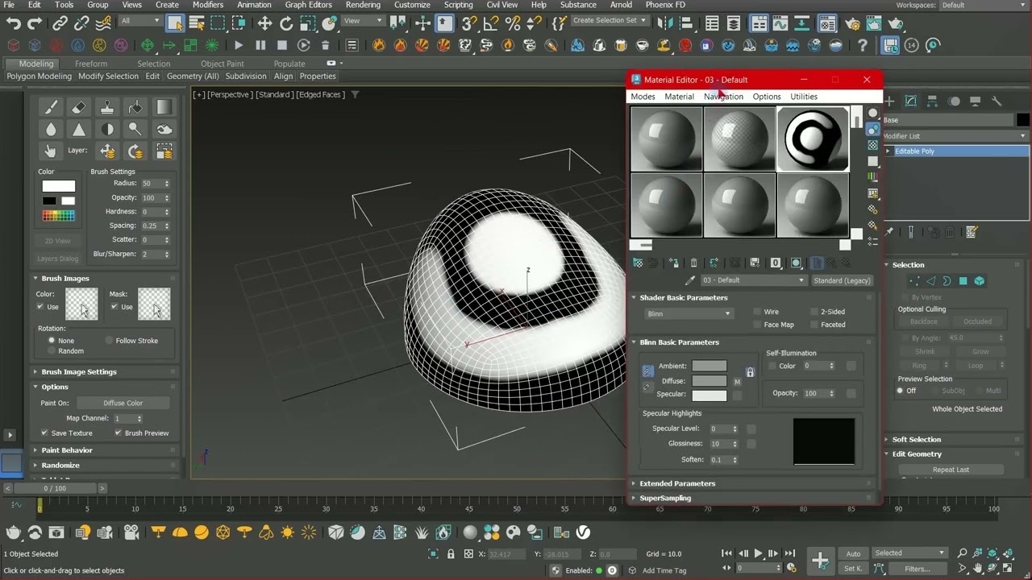
Task: Go to the start frame
Action: [727, 553]
